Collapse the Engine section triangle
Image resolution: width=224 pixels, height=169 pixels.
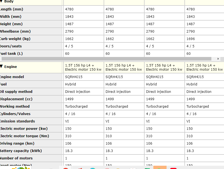coord(1,67)
